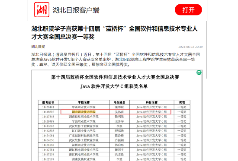Tap the red 打开 open button
The image size is (238, 161).
click(x=188, y=9)
